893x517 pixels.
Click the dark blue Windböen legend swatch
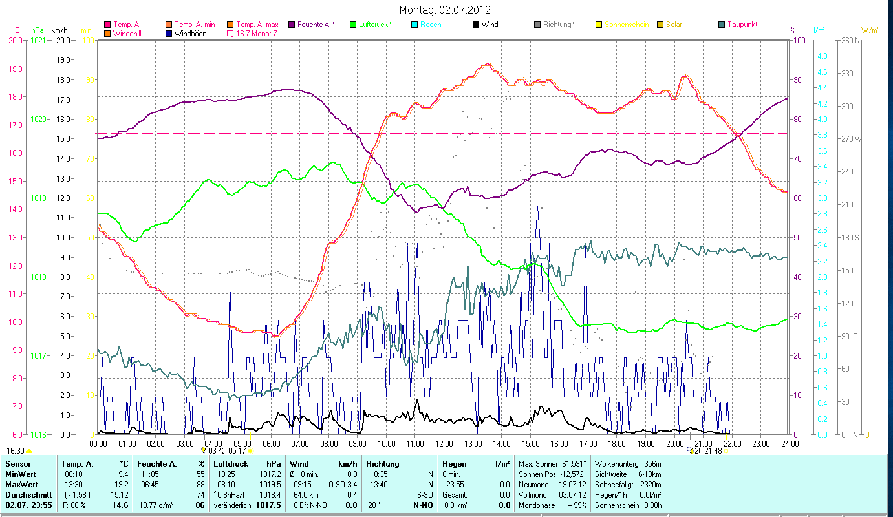(x=169, y=34)
